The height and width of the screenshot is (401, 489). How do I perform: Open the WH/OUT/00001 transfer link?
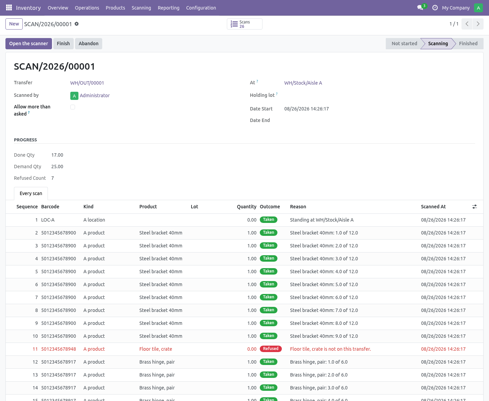87,83
